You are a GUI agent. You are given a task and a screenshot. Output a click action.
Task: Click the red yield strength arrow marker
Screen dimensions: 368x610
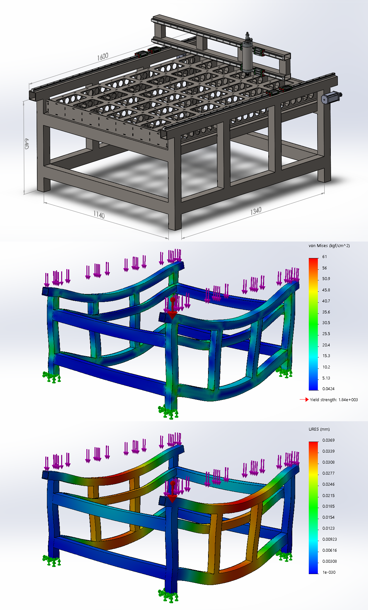(304, 400)
